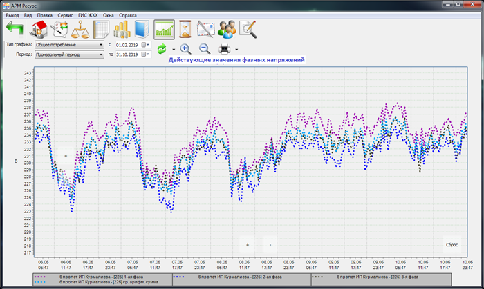Click the zoom out magnifier icon
This screenshot has width=484, height=289.
(205, 49)
